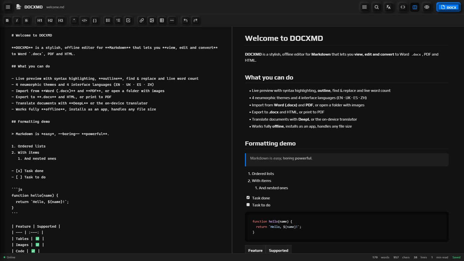Open find and replace search
This screenshot has width=464, height=261.
(376, 7)
